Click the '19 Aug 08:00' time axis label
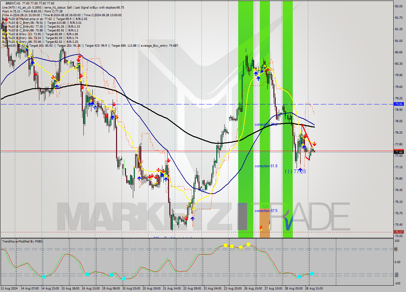This screenshot has height=292, width=406. 112,289
